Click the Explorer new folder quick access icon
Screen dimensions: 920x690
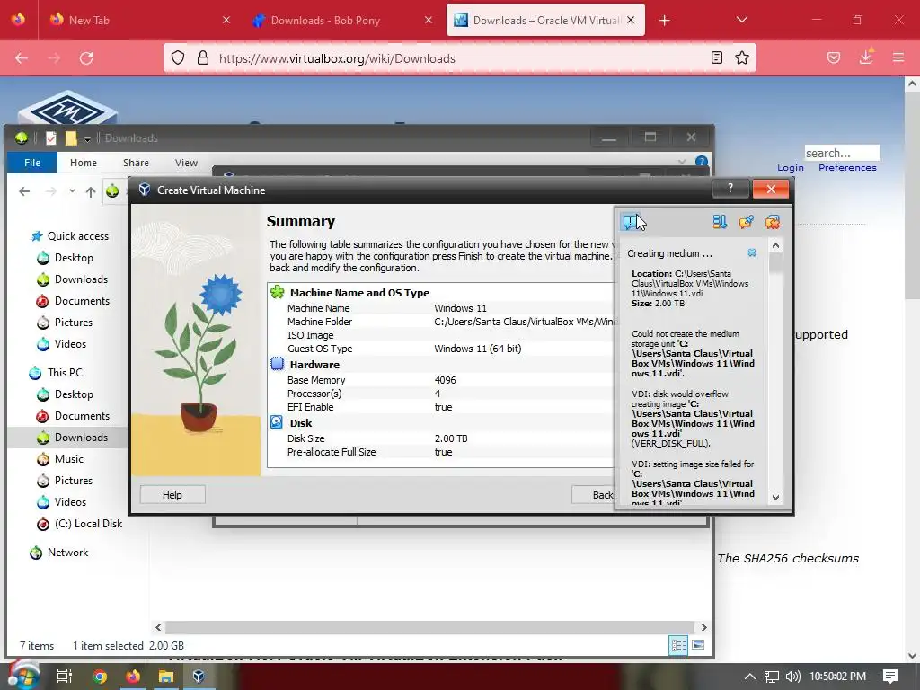71,137
